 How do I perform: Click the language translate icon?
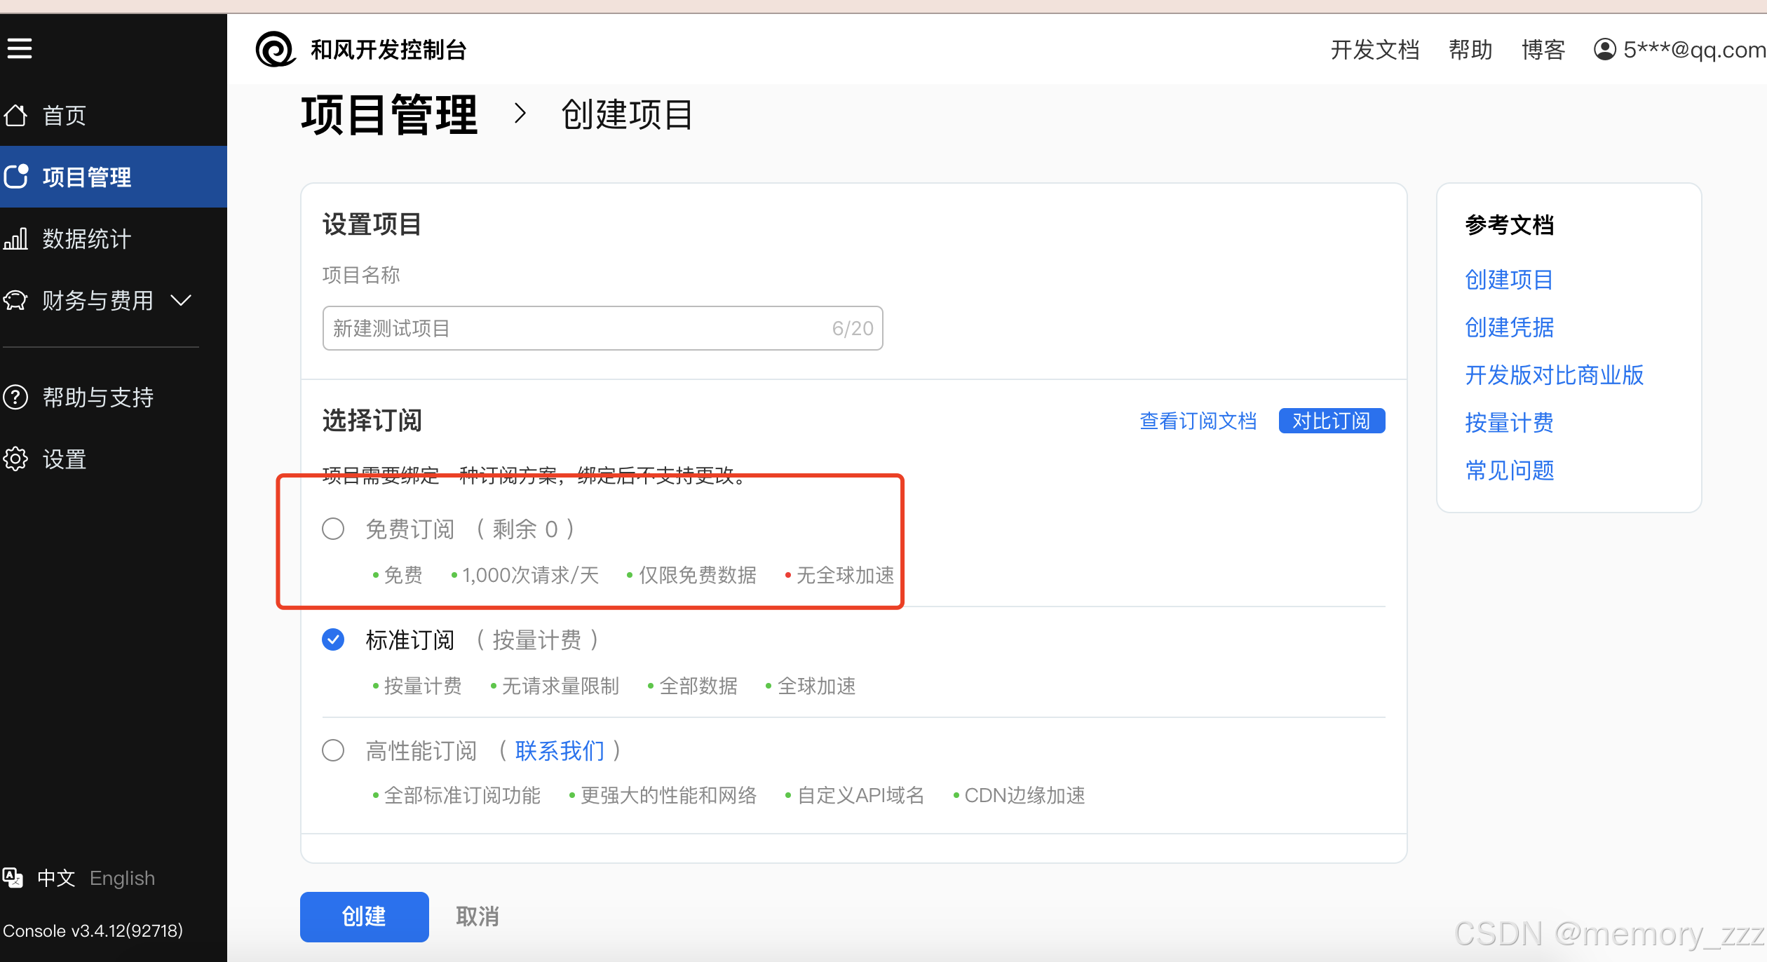[x=13, y=877]
